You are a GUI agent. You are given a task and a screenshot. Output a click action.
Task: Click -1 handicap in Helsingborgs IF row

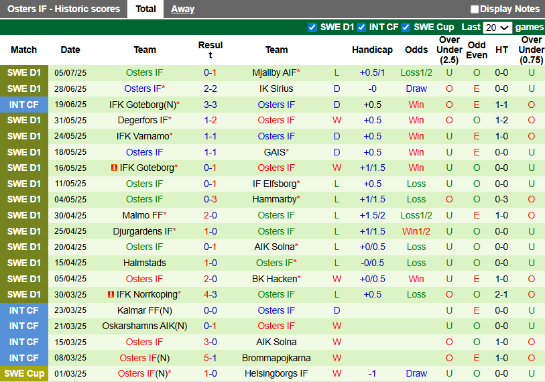tap(372, 374)
